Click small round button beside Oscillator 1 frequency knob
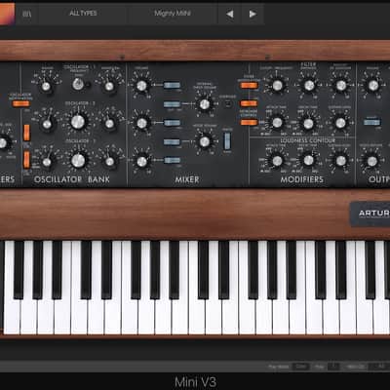Image resolution: width=390 pixels, height=390 pixels. point(88,85)
